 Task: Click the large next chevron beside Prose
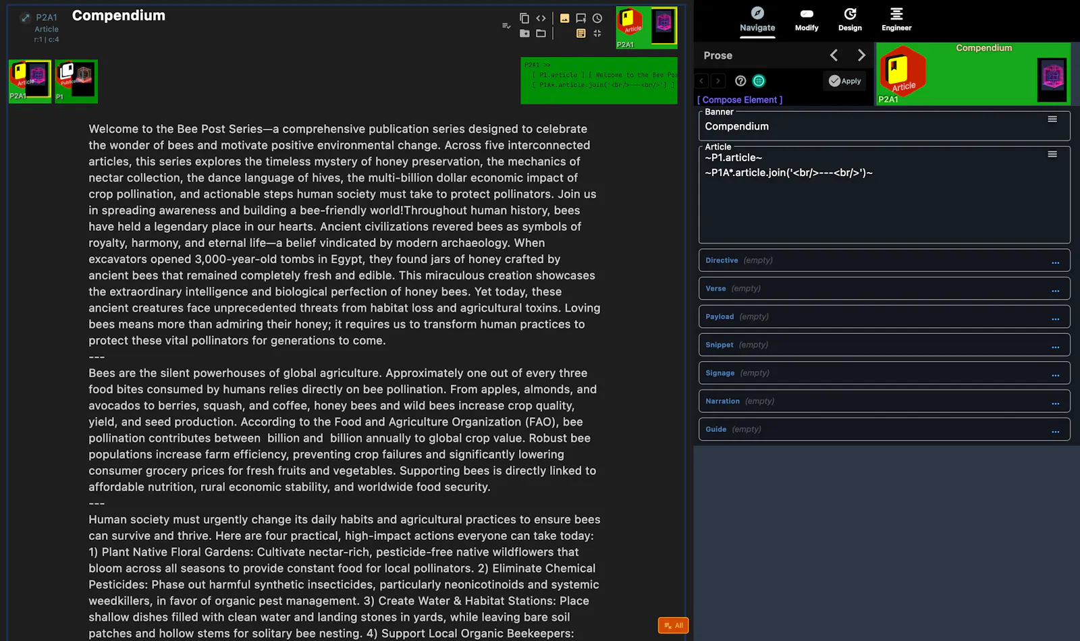coord(861,55)
